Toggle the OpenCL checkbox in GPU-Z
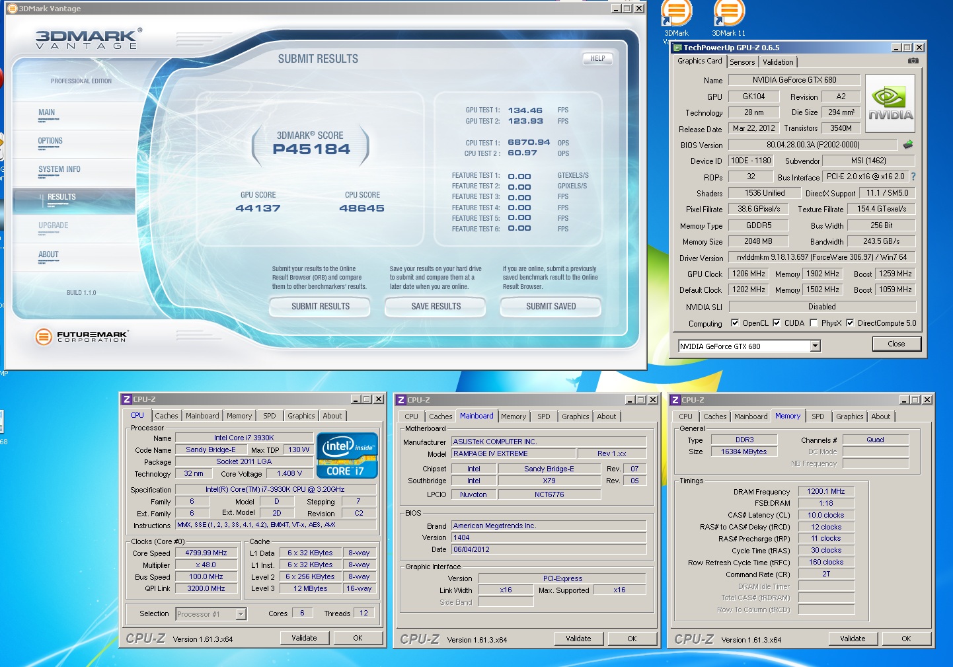 coord(735,323)
